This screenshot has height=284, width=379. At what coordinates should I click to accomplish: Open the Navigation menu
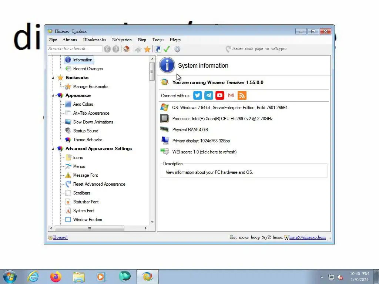click(122, 40)
